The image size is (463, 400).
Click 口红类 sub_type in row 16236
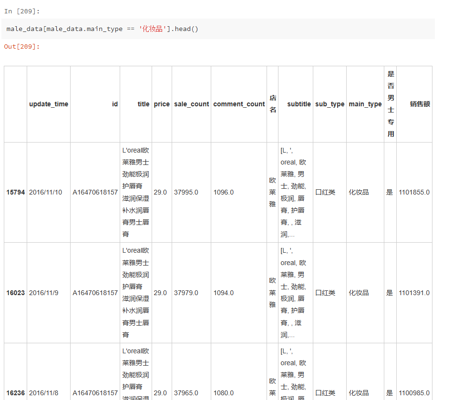pos(325,393)
